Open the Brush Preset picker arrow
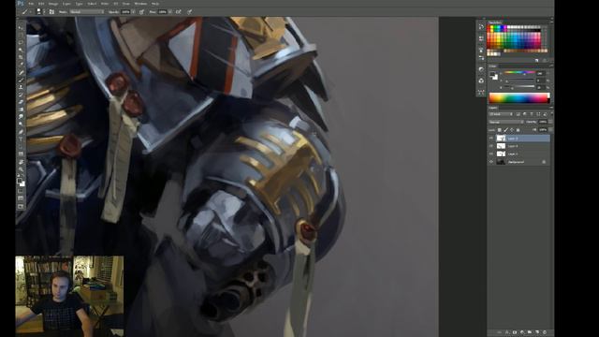The image size is (599, 337). click(44, 12)
